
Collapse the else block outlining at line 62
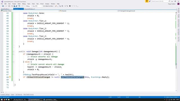click(13, 62)
